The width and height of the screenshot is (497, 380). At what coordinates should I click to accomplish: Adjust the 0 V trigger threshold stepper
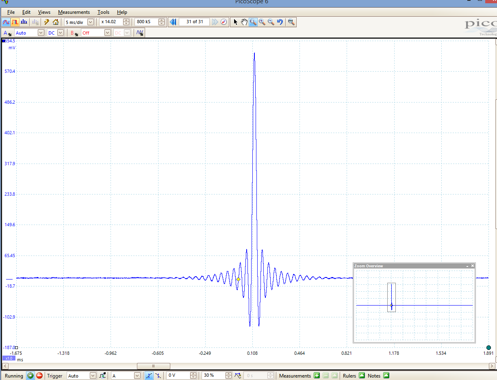[193, 376]
